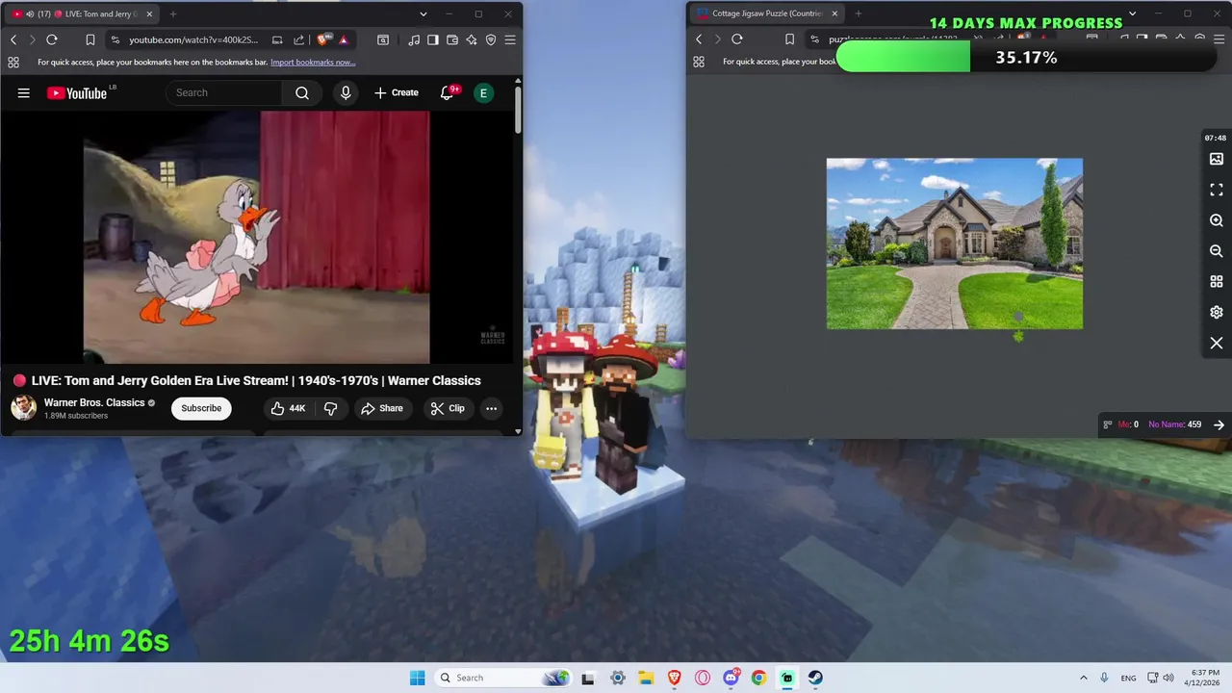This screenshot has height=693, width=1232.
Task: Select the LIVE: Tom and Jerry tab
Action: [x=81, y=13]
